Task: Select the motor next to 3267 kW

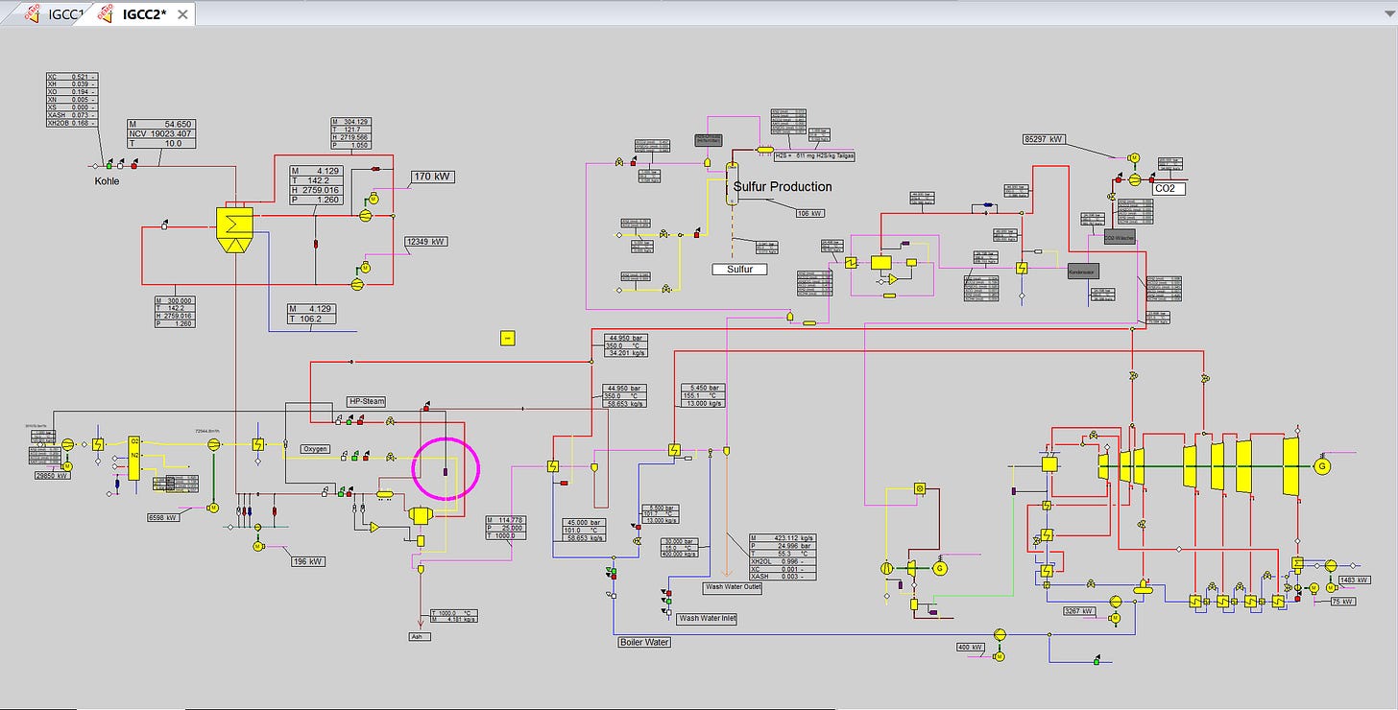Action: point(1116,619)
